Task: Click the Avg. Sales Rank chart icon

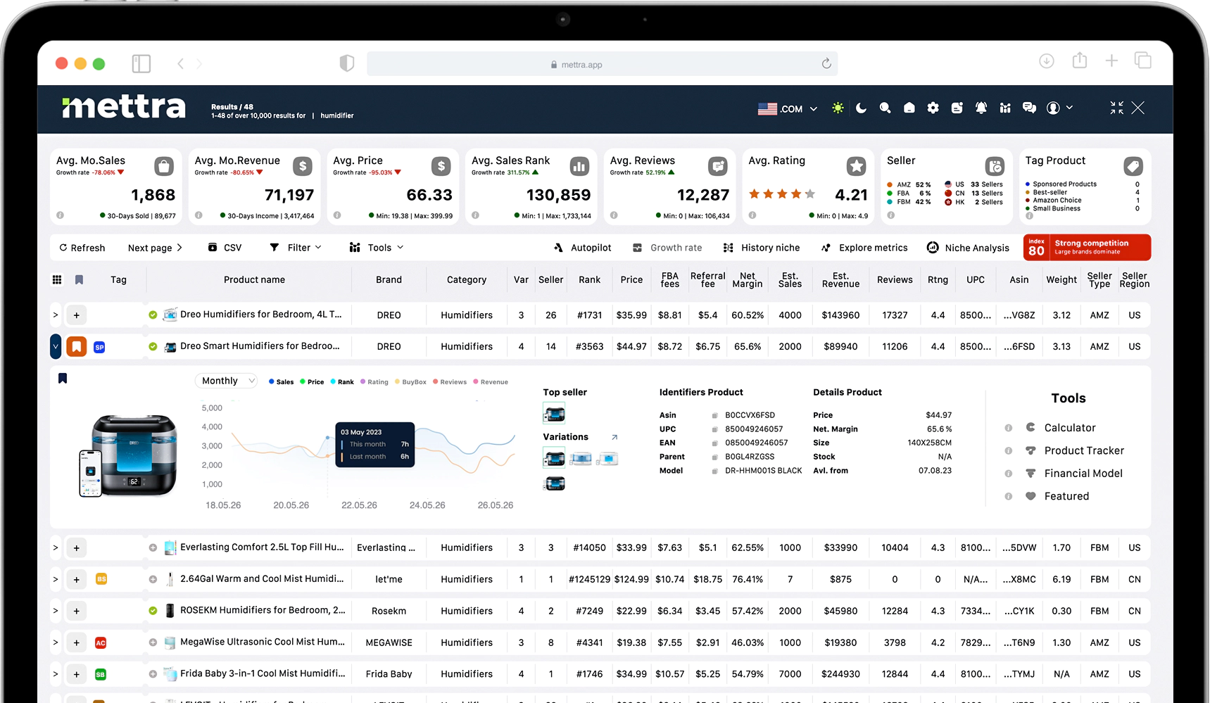Action: [x=579, y=166]
